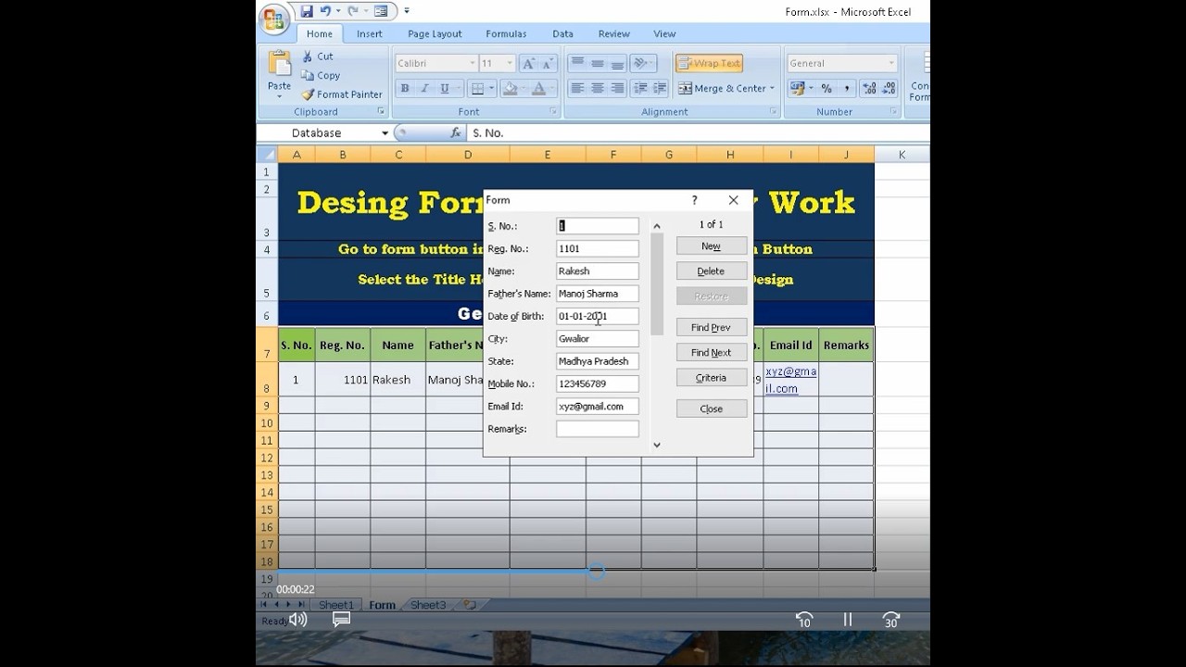Decrease Decimal places
Screen dimensions: 1186x667
tap(889, 89)
